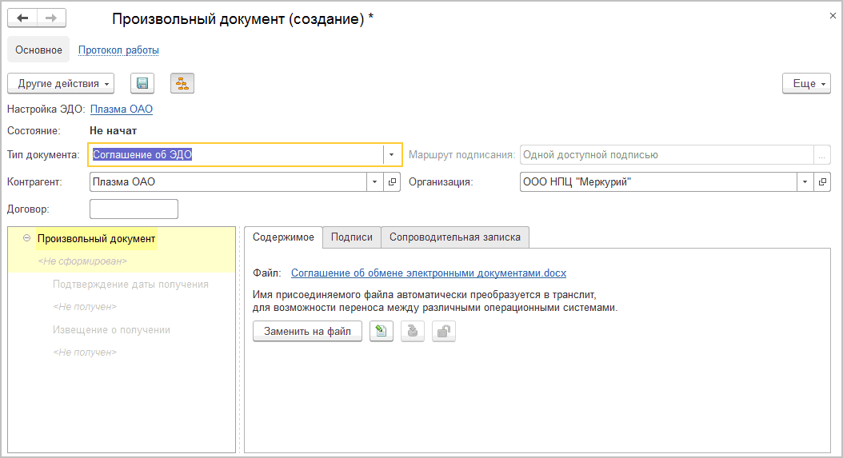Click the floppy disk save icon
The height and width of the screenshot is (458, 843).
142,83
